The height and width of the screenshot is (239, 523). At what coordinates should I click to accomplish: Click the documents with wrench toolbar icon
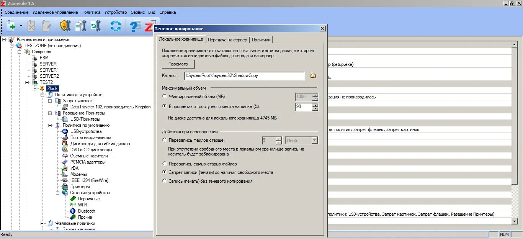[81, 26]
